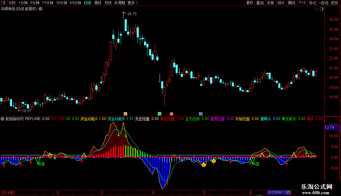Image resolution: width=341 pixels, height=196 pixels.
Task: Click the 2025/06/12/四 date label
Action: pos(279,192)
